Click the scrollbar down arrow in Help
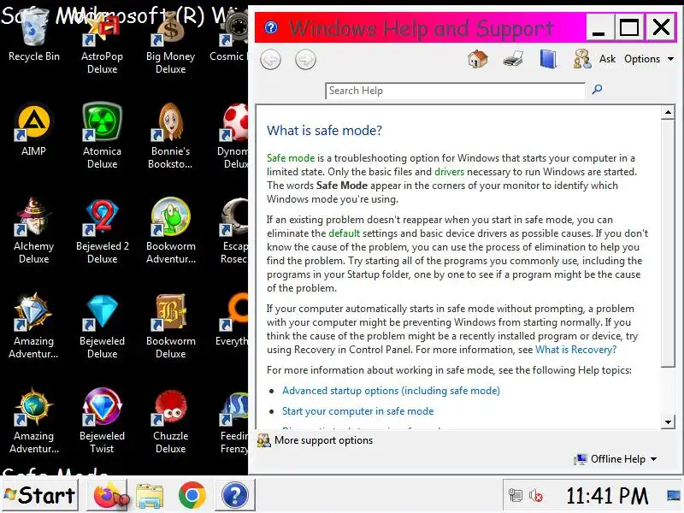This screenshot has width=684, height=513. (x=668, y=422)
